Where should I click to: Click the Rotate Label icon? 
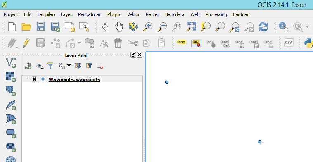pyautogui.click(x=254, y=43)
